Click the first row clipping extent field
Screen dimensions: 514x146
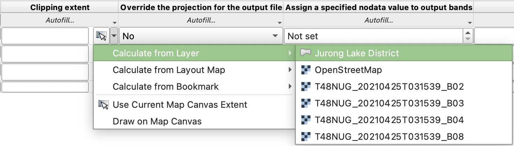pyautogui.click(x=45, y=36)
